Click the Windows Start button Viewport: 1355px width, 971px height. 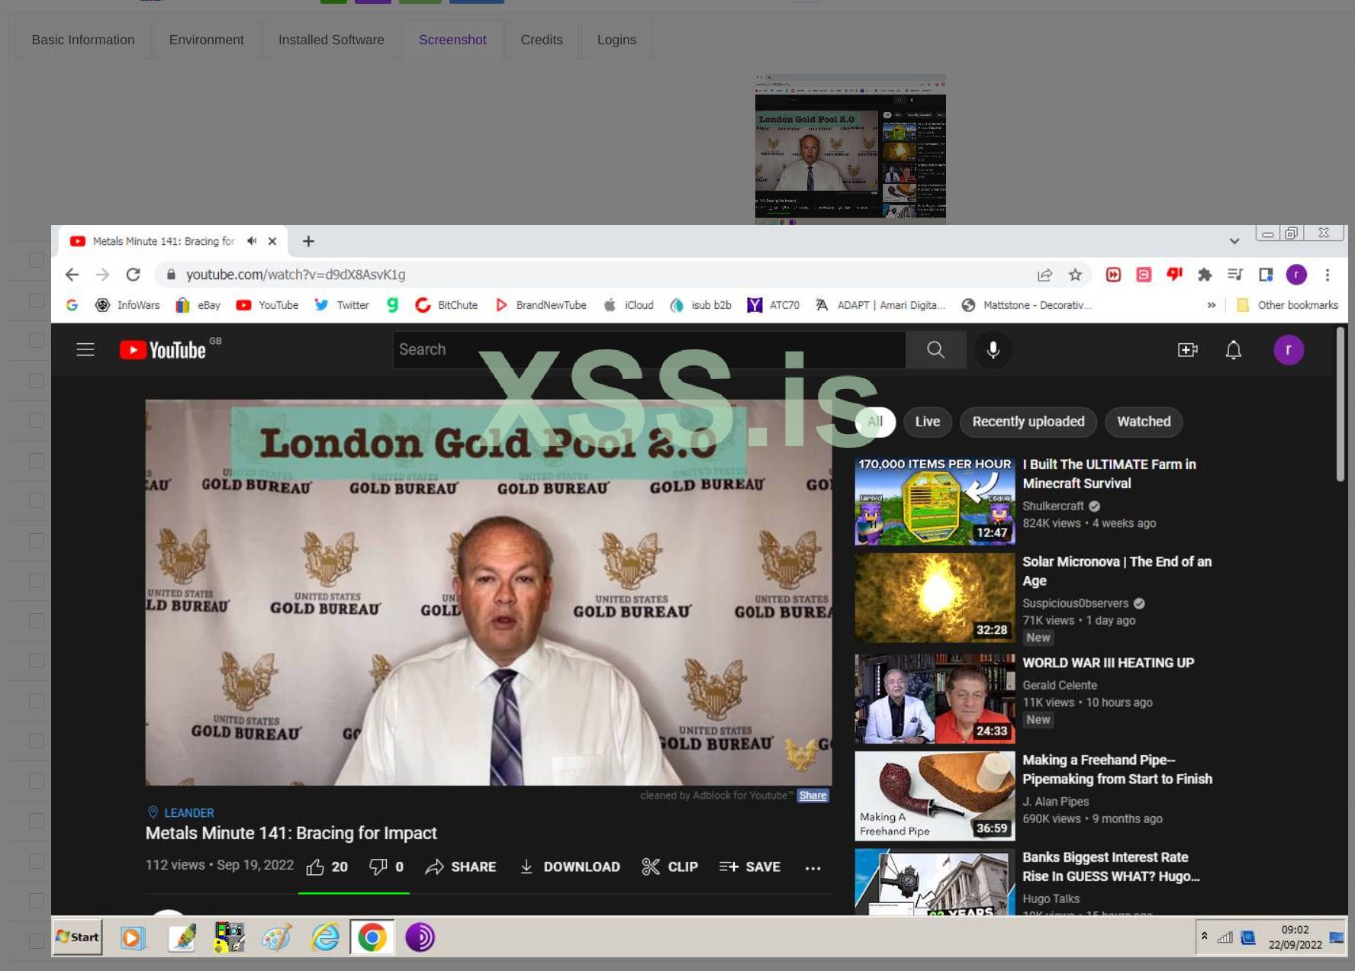pos(78,937)
